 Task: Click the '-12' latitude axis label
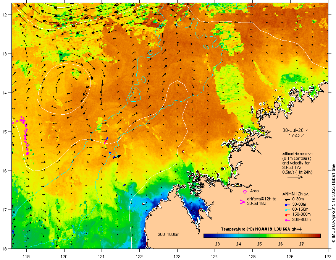click(5, 15)
